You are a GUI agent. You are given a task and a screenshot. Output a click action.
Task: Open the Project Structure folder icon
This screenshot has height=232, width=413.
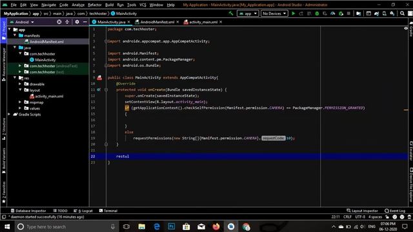pos(359,14)
